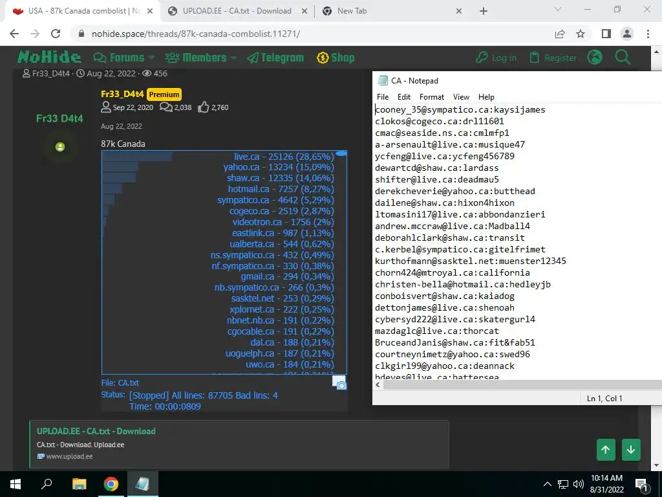The width and height of the screenshot is (662, 497).
Task: Open the Windows Start menu
Action: coord(16,484)
